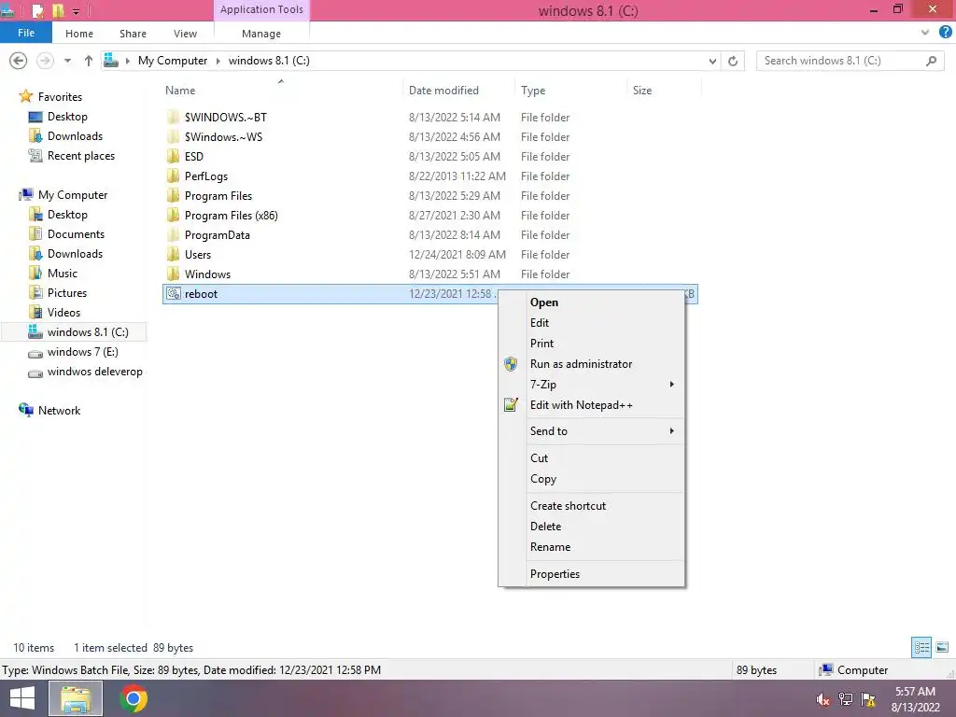Click Properties icon in quick access toolbar
The height and width of the screenshot is (717, 956).
(x=37, y=10)
